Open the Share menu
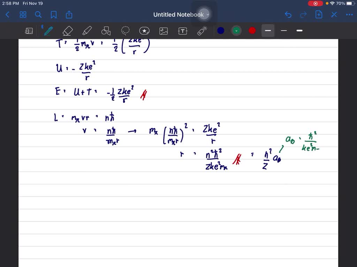Viewport: 357px width, 267px height. tap(69, 15)
